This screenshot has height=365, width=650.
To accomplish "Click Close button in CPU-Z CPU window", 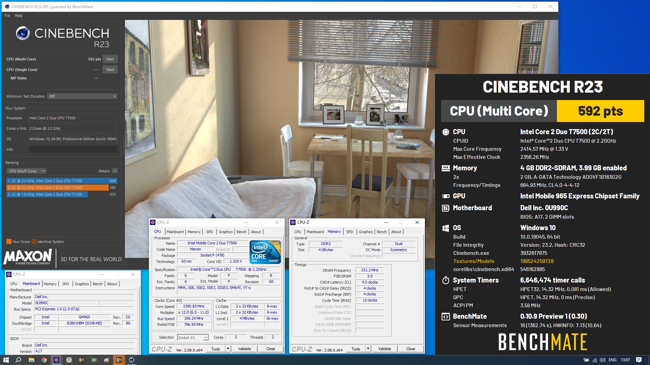I will [x=270, y=349].
